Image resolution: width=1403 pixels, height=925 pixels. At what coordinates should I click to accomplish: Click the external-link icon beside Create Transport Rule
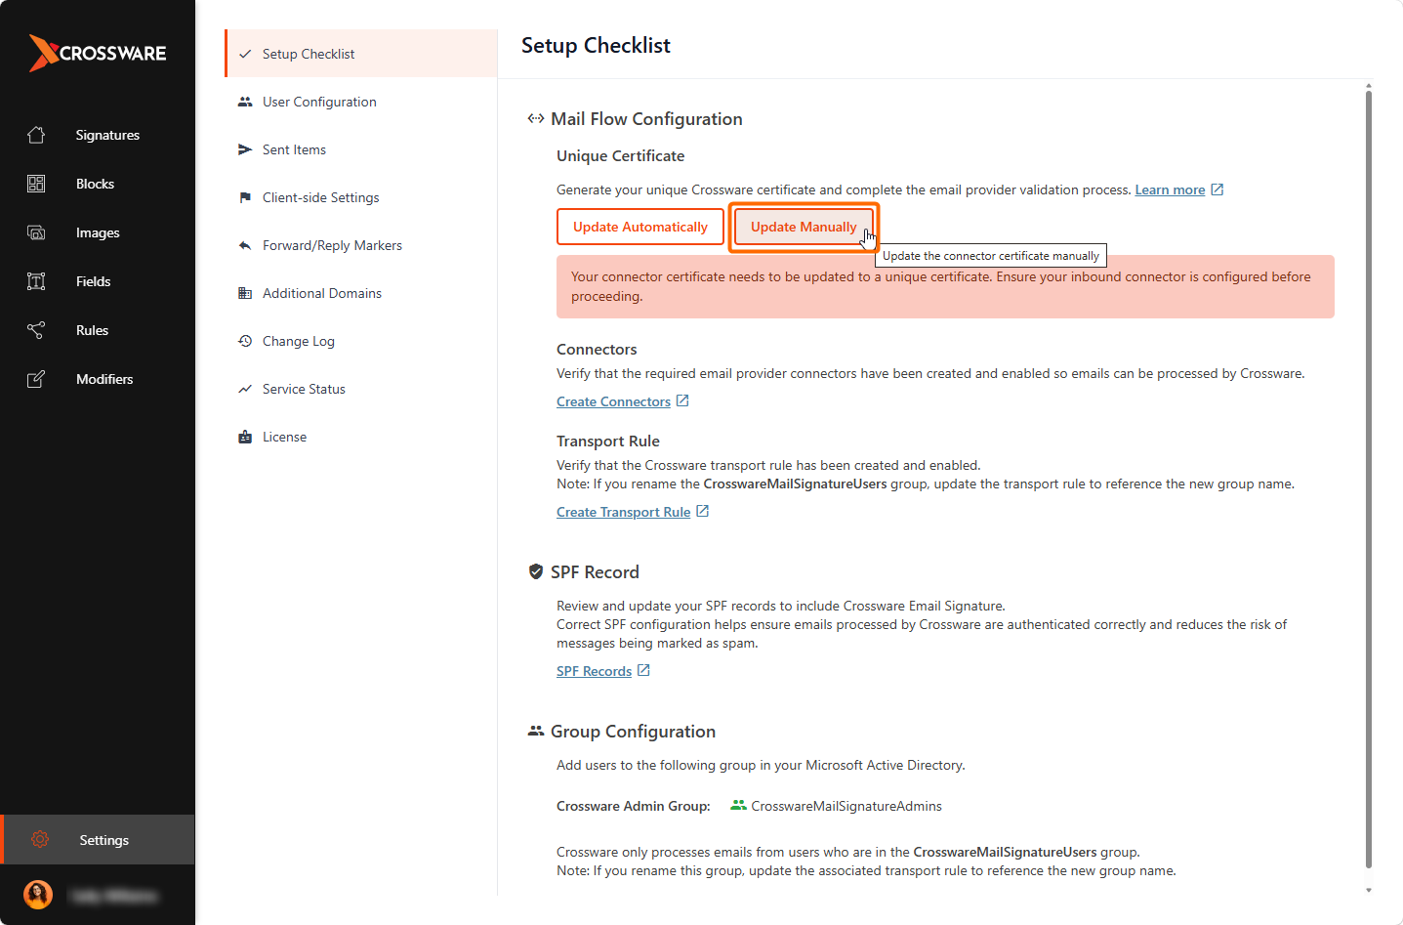pyautogui.click(x=702, y=511)
